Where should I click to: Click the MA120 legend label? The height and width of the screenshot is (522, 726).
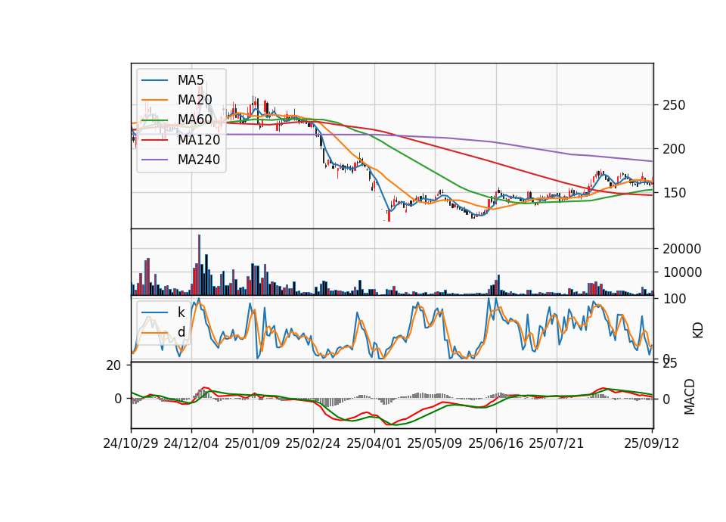click(x=199, y=139)
